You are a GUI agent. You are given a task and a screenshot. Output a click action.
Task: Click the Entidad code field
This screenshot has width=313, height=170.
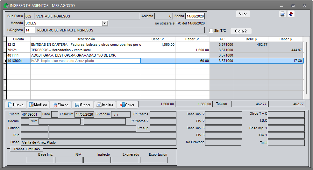(34, 128)
